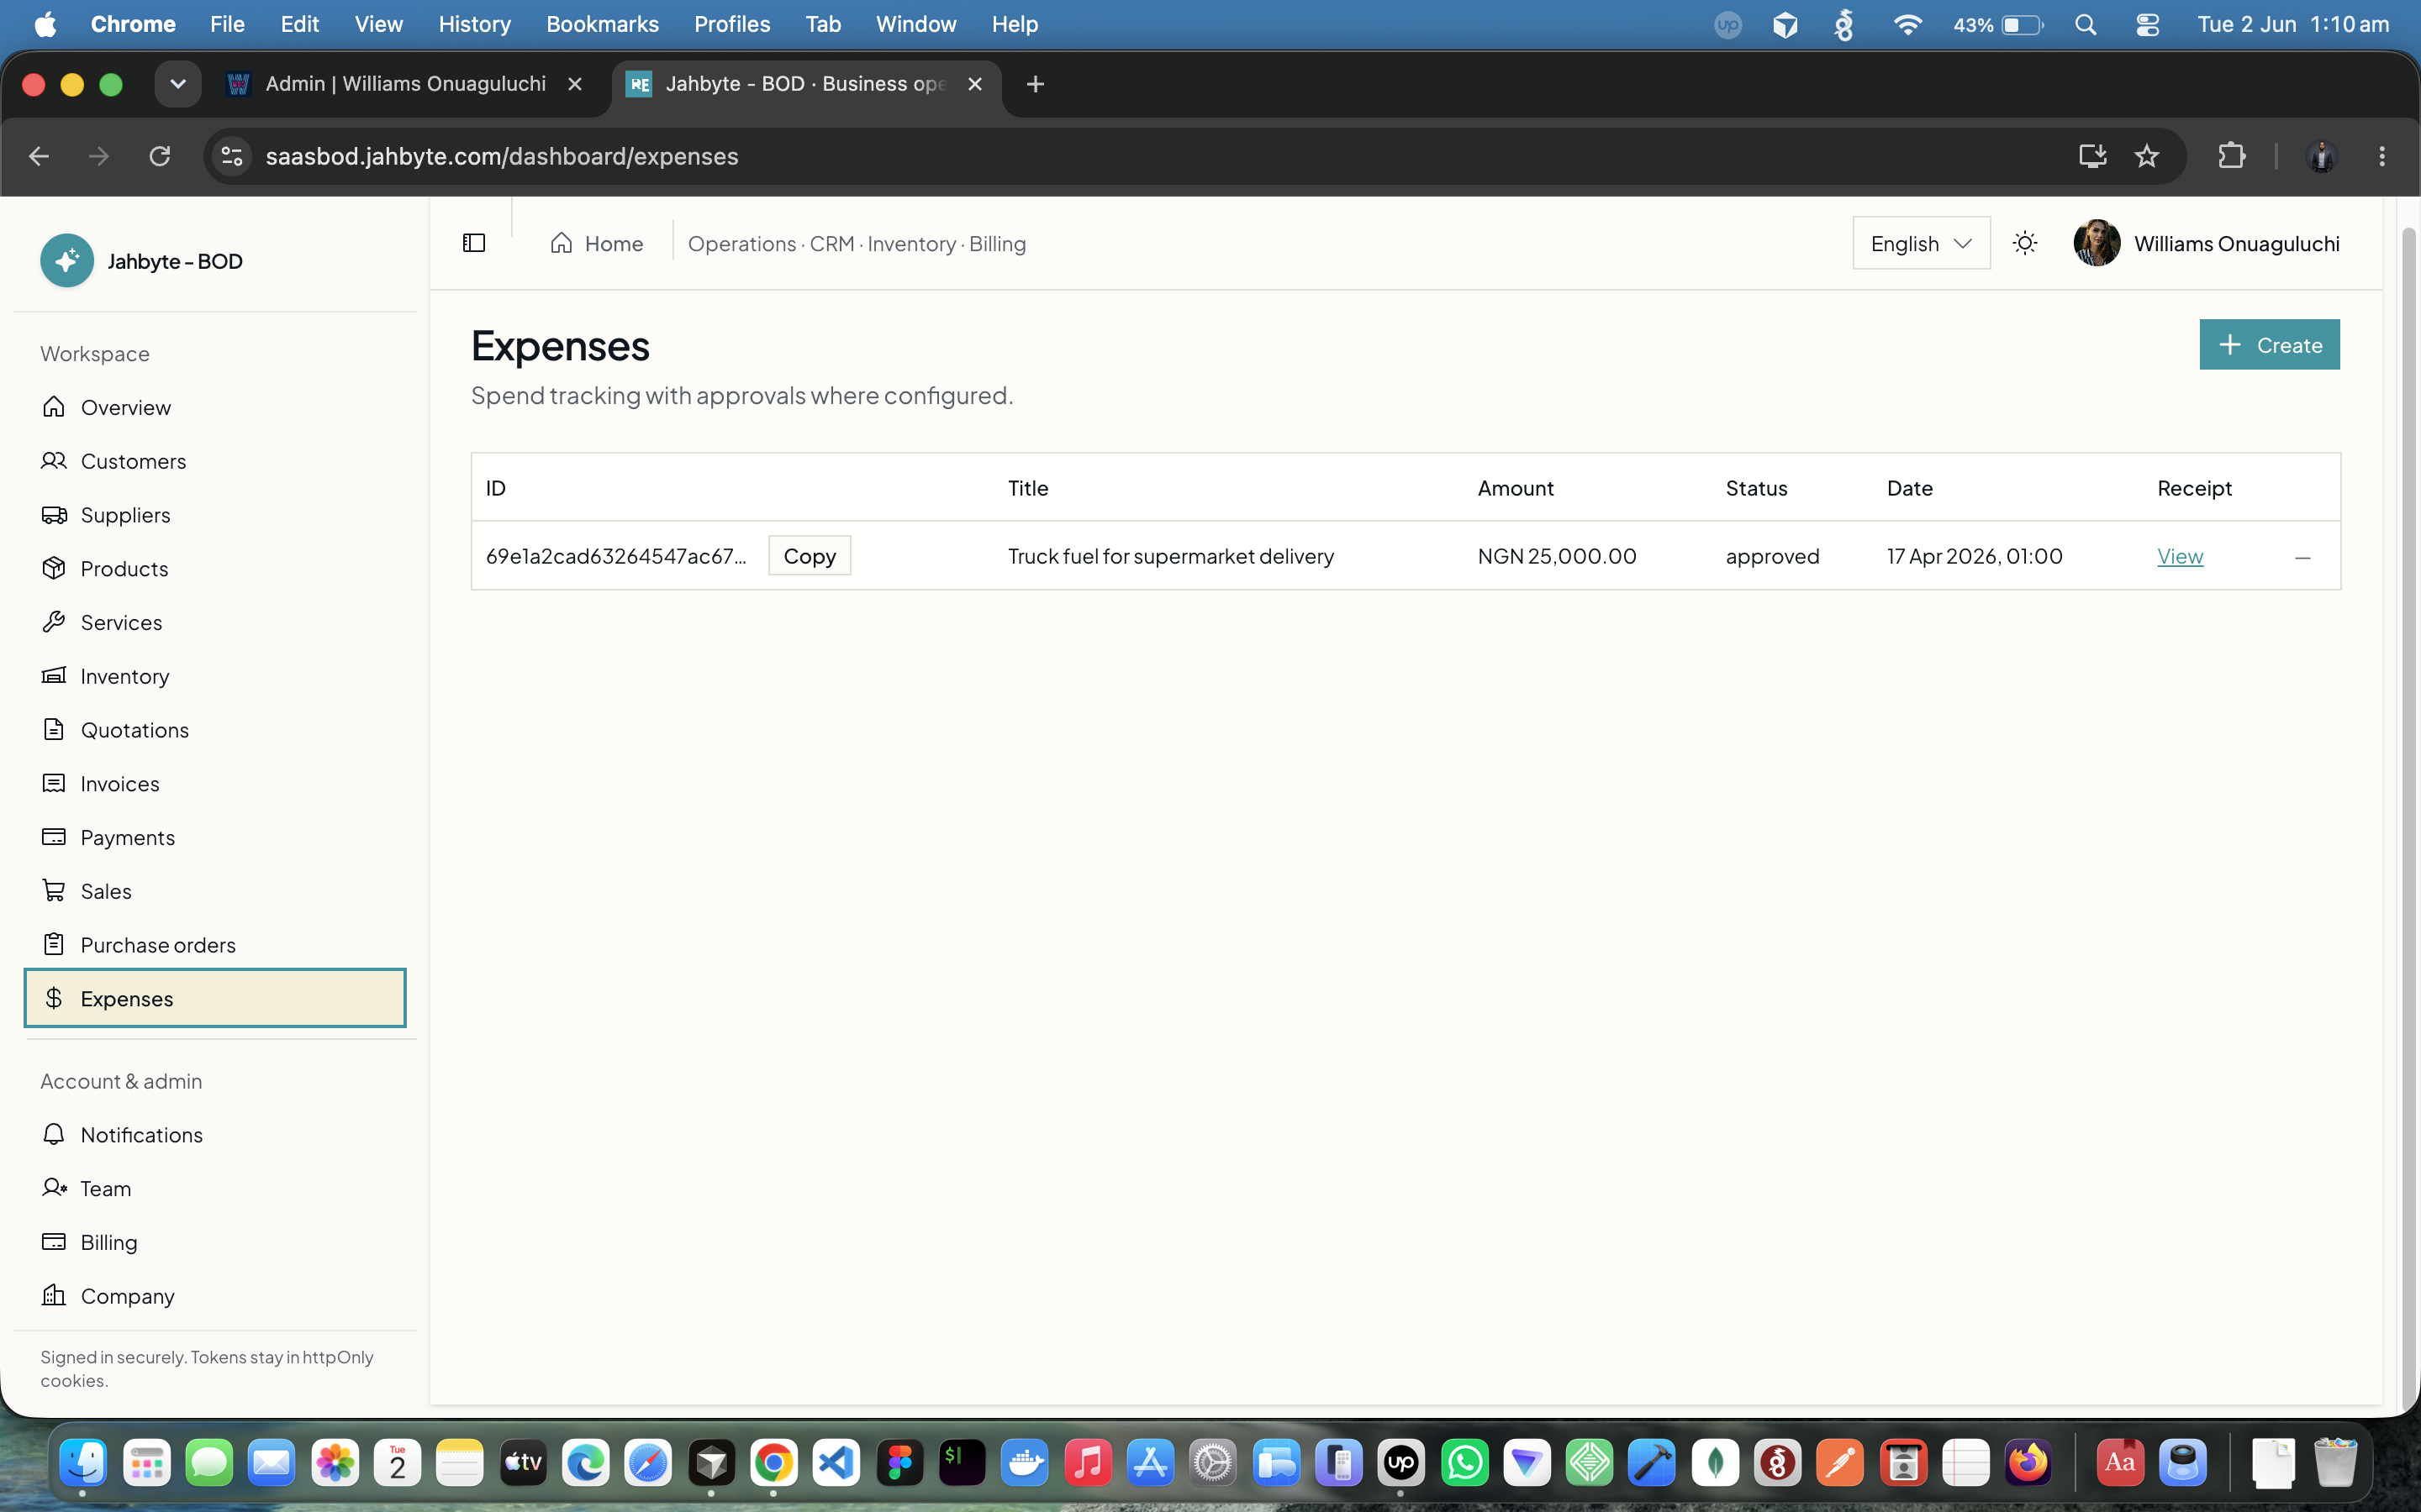Image resolution: width=2421 pixels, height=1512 pixels.
Task: Click the Jahbyte – BOD logo
Action: click(x=67, y=261)
